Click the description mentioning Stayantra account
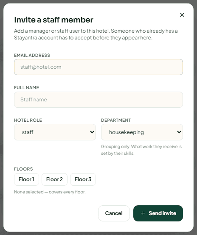The width and height of the screenshot is (197, 235). pos(96,34)
